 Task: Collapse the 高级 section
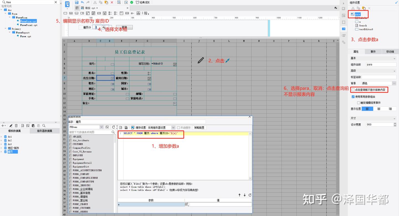[394, 71]
